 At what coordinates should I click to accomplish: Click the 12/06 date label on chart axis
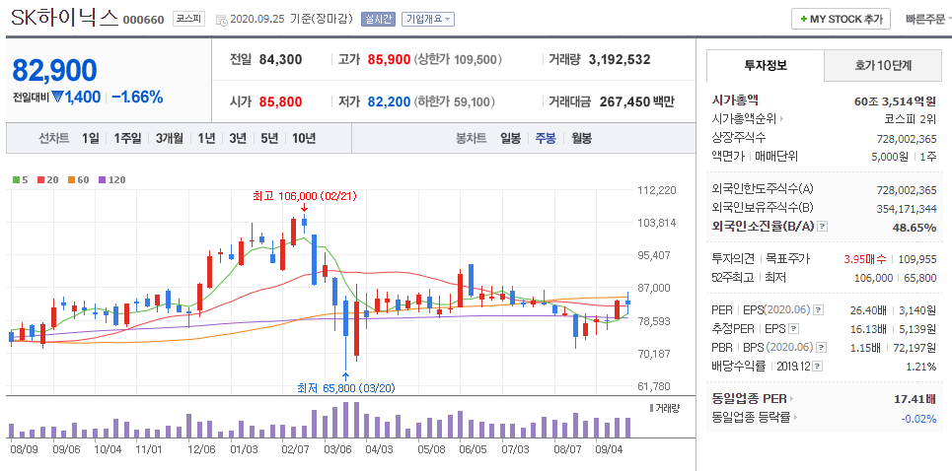pos(201,449)
